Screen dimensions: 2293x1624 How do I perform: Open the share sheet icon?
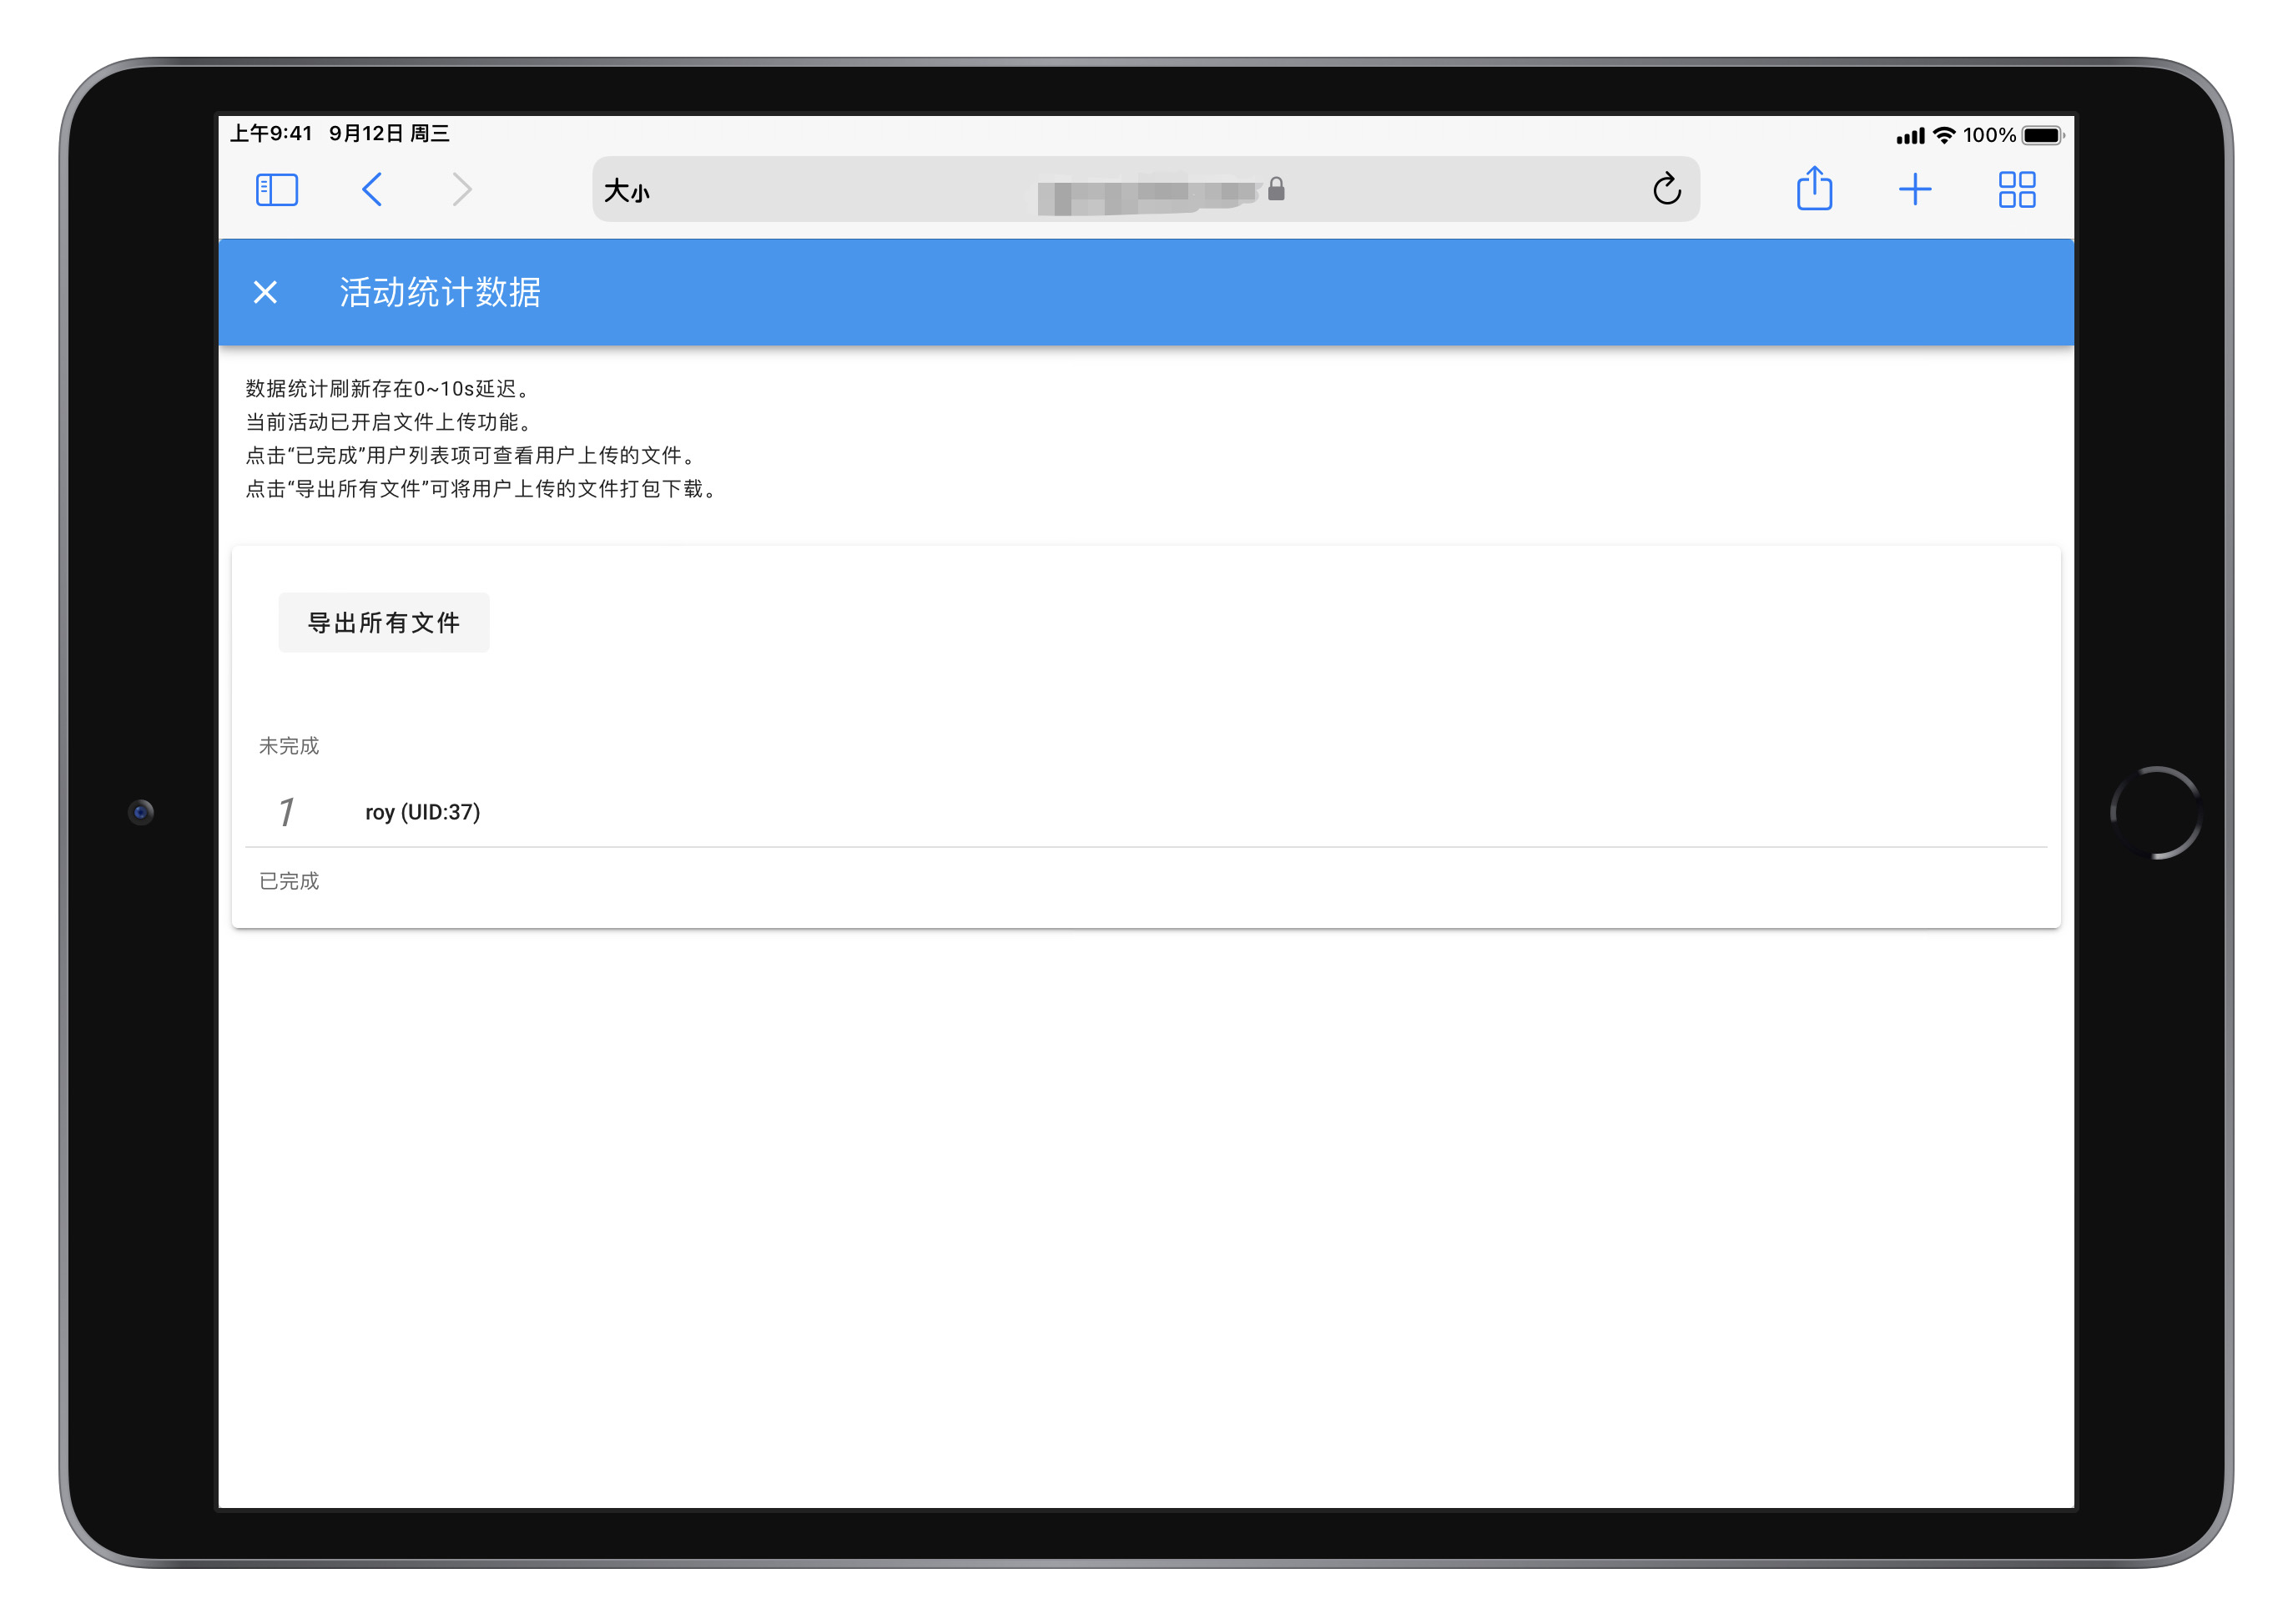click(x=1813, y=189)
